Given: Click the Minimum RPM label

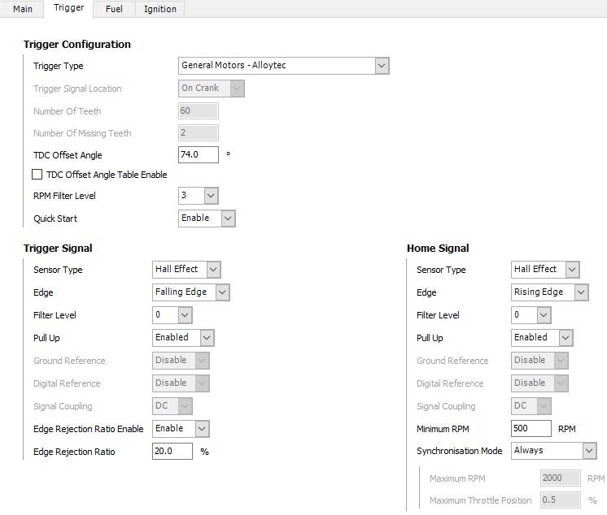Looking at the screenshot, I should coord(443,429).
